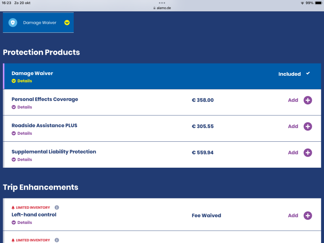Tap the alamo.de address bar
The width and height of the screenshot is (324, 243).
click(x=164, y=8)
